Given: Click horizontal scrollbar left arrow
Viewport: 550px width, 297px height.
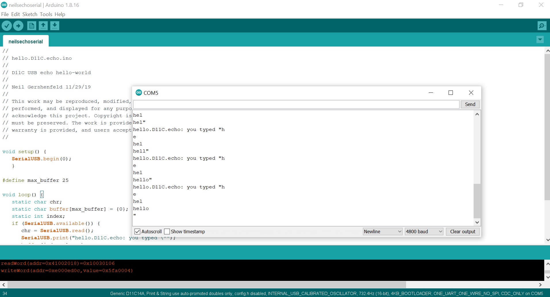Looking at the screenshot, I should (4, 285).
